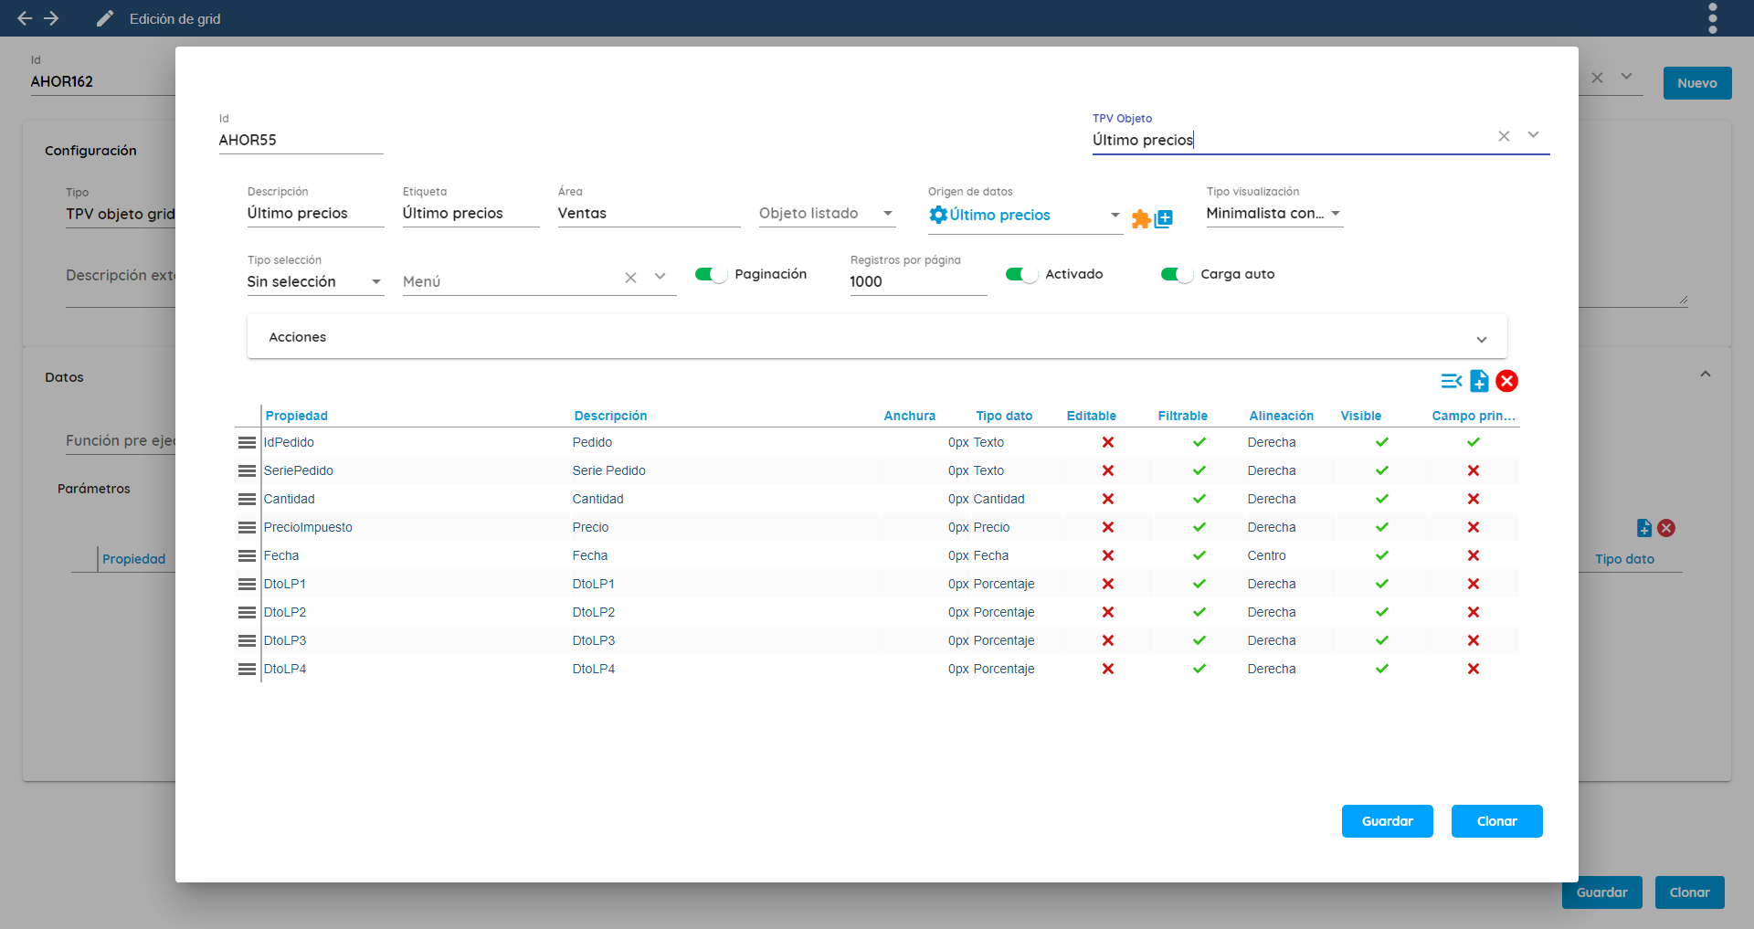1754x929 pixels.
Task: Click the gear icon beside Origen de datos
Action: (938, 215)
